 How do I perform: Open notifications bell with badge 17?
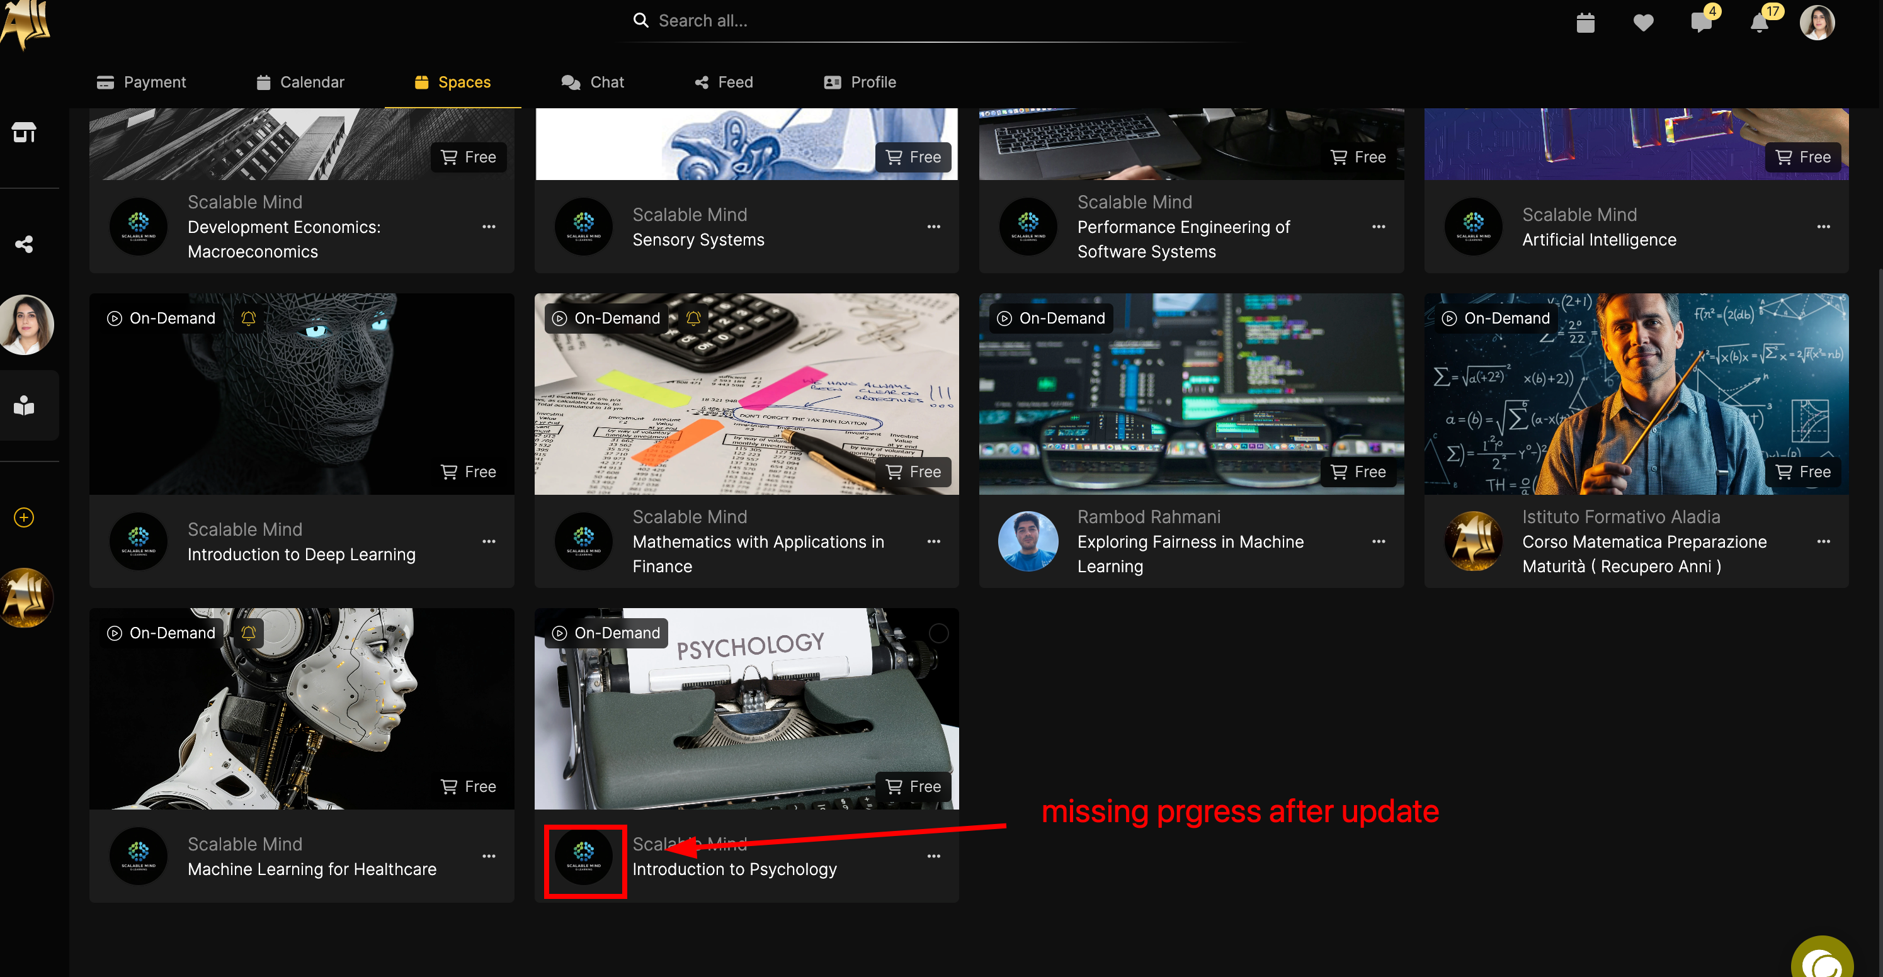pyautogui.click(x=1760, y=23)
